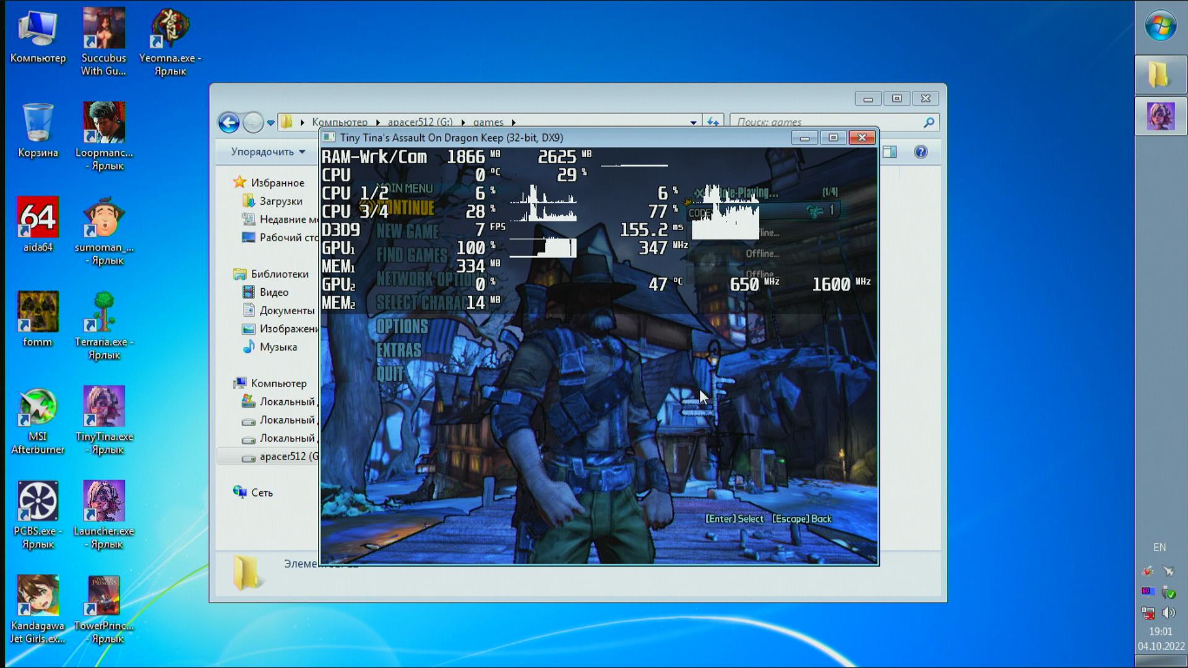Click the Explorer help question-mark icon
This screenshot has height=668, width=1188.
[x=920, y=152]
